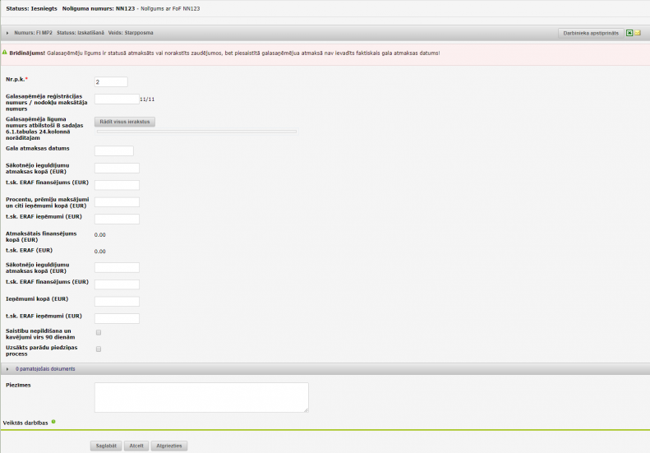Save the form with Saglabāt

[x=105, y=446]
